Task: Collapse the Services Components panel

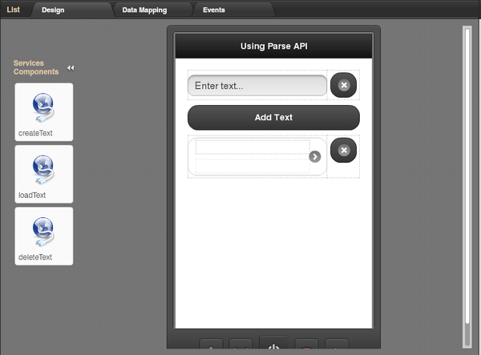Action: [x=71, y=68]
